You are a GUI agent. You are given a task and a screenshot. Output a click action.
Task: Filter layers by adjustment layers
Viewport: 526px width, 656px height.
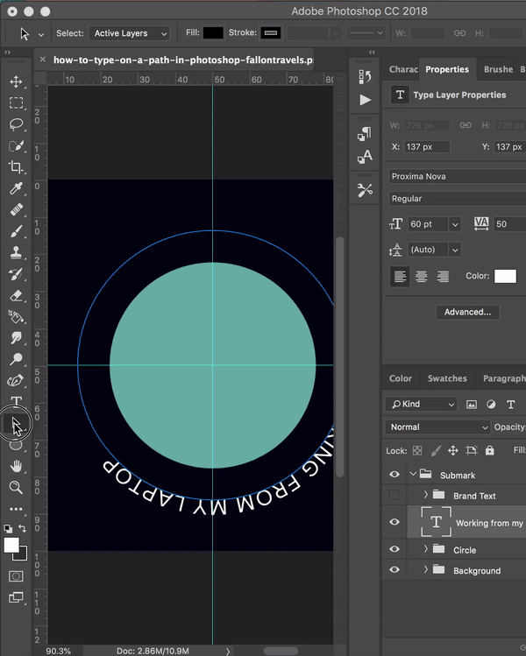pos(491,404)
